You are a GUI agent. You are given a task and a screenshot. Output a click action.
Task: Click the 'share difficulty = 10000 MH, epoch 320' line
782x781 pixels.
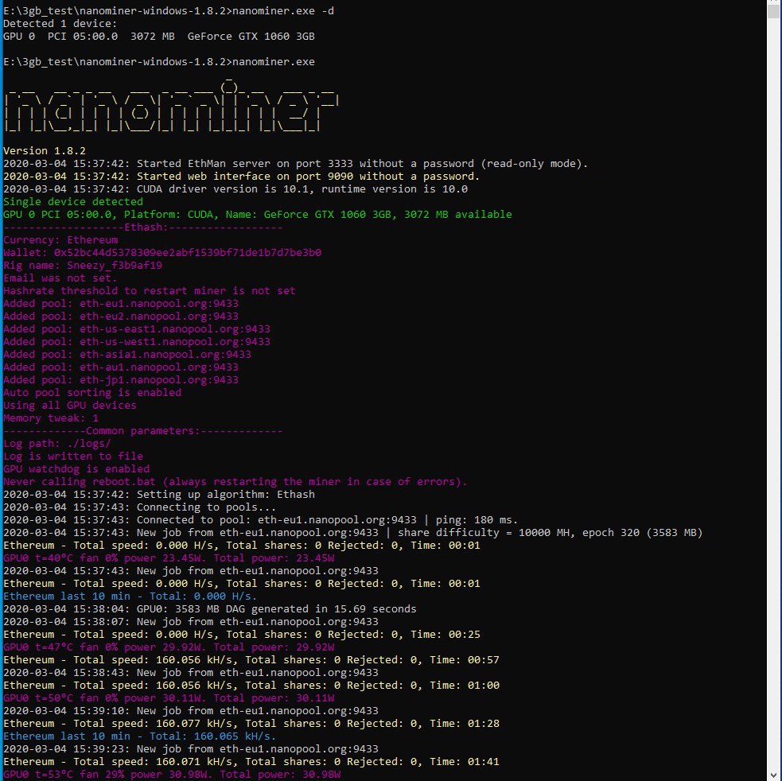[x=353, y=532]
